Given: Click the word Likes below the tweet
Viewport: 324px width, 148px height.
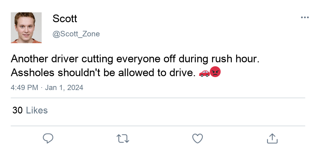Looking at the screenshot, I should (37, 110).
